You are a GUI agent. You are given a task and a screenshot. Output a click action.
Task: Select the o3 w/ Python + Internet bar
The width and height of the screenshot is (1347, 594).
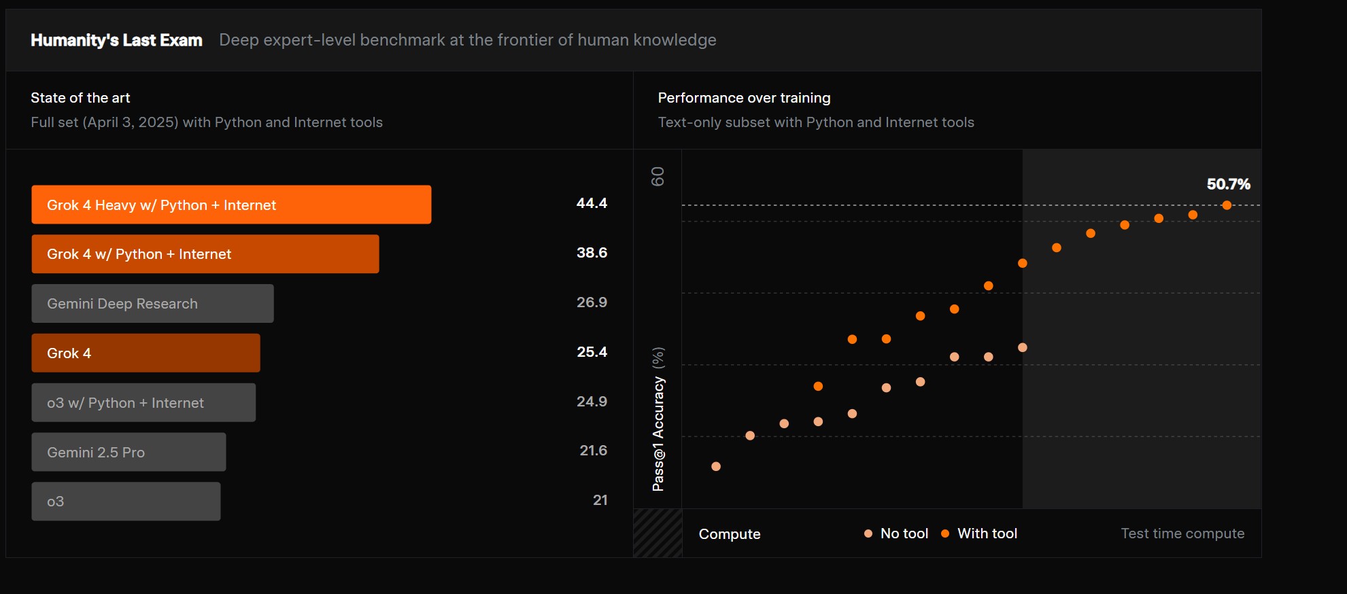[143, 402]
